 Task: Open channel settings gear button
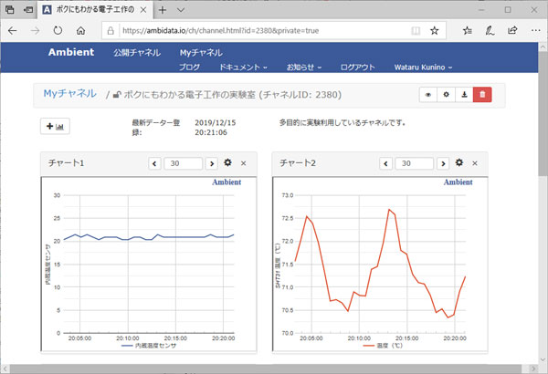[x=447, y=95]
